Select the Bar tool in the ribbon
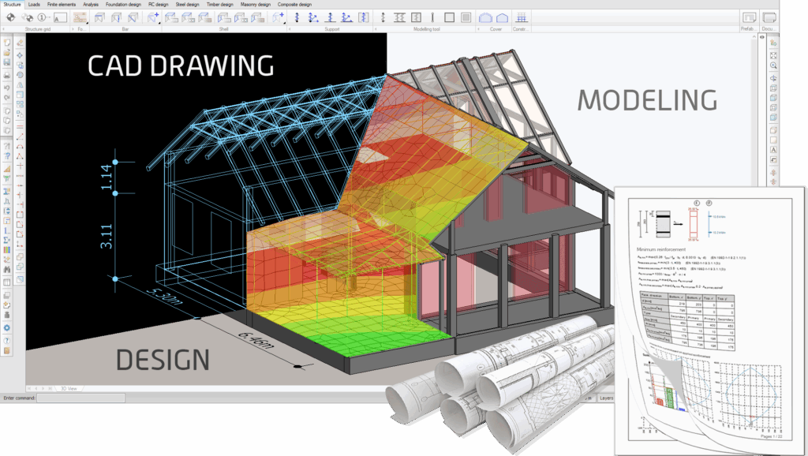This screenshot has height=456, width=808. [100, 19]
